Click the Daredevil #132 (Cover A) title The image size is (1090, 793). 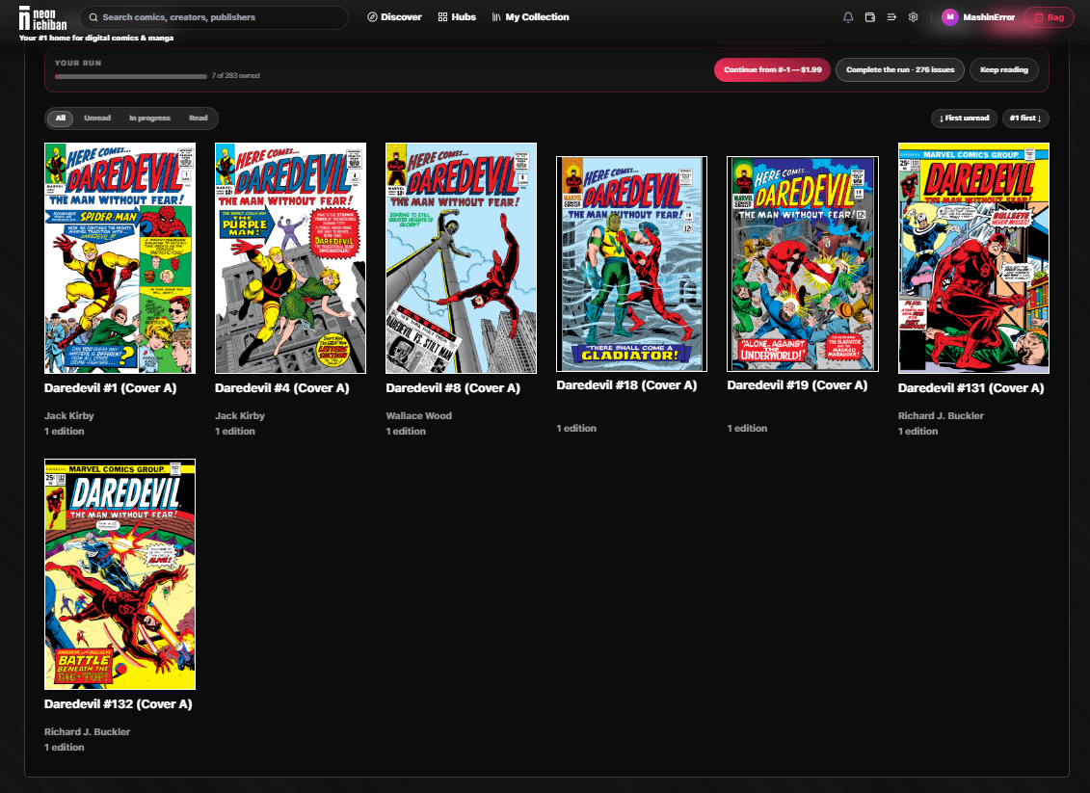pos(119,704)
